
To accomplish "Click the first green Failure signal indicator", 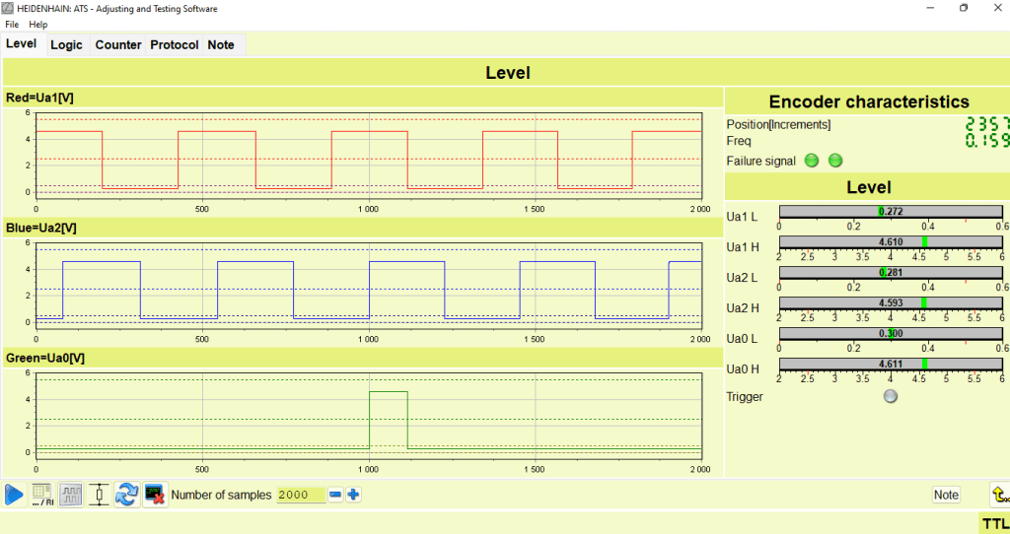I will coord(812,161).
